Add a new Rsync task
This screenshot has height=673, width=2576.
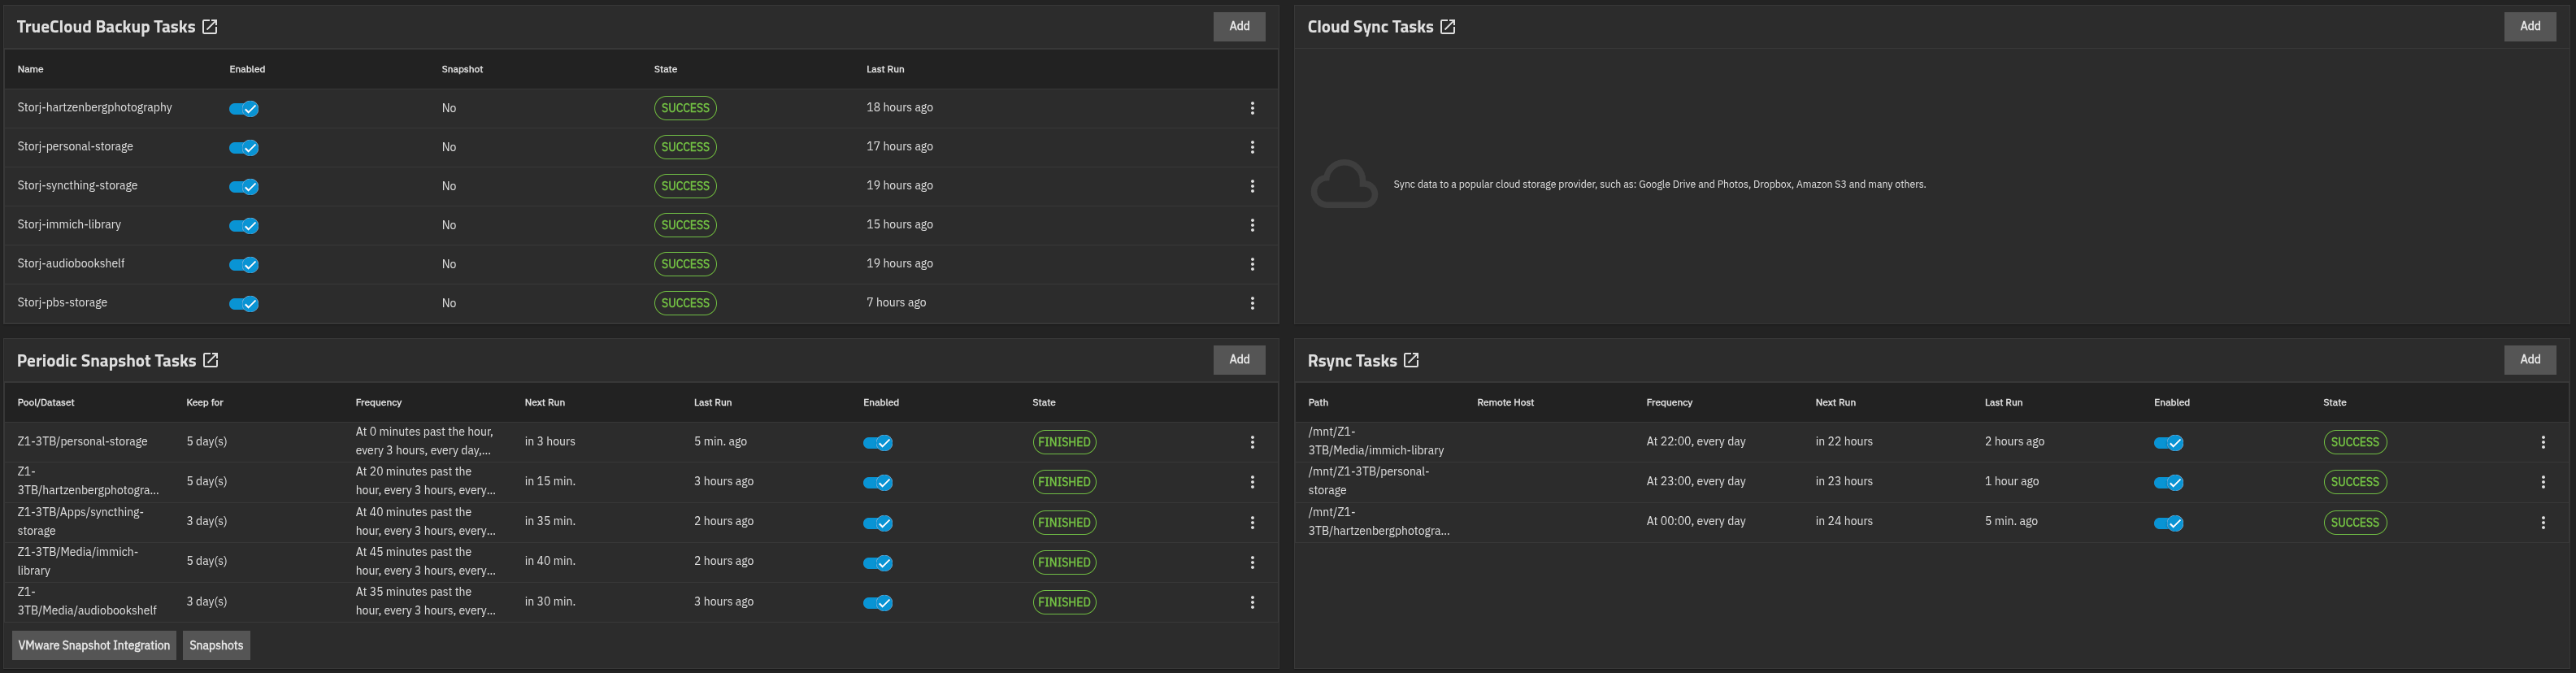2529,360
